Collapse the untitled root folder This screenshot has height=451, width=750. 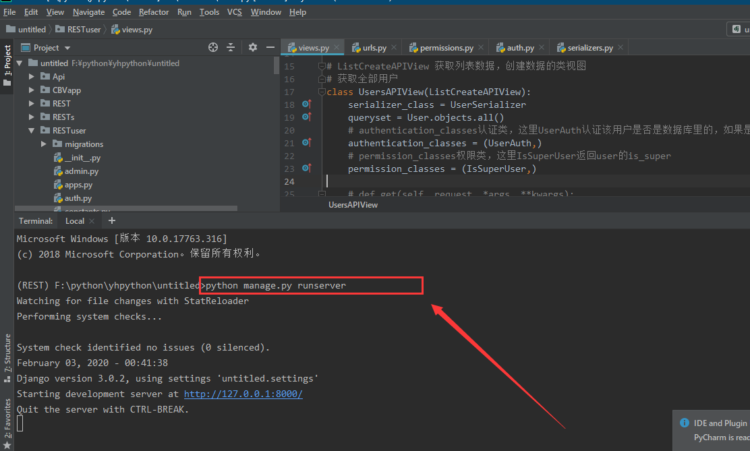tap(20, 63)
